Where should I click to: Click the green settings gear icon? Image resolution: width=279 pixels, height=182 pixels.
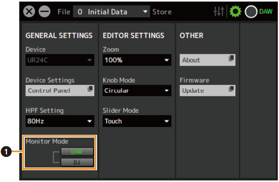(x=235, y=12)
